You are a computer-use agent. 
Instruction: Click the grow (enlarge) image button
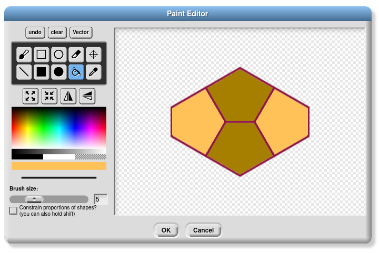(x=31, y=96)
